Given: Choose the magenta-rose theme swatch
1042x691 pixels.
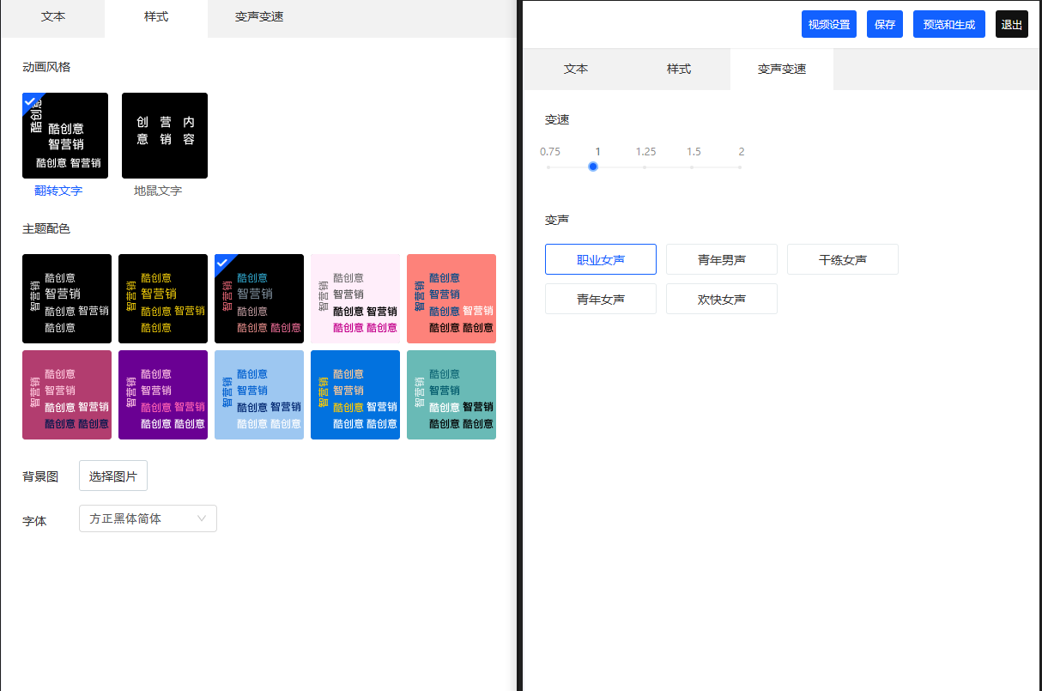Looking at the screenshot, I should coord(67,395).
